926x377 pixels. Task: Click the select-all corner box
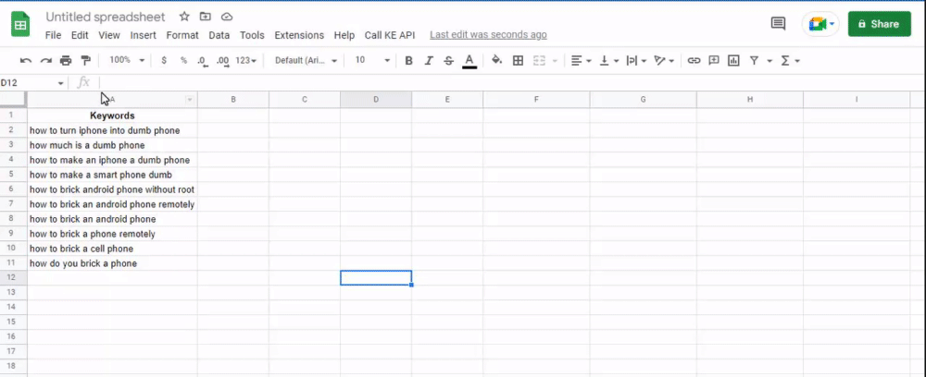tap(13, 100)
